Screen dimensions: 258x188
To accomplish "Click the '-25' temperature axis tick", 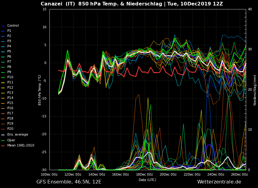I will coord(44,152).
